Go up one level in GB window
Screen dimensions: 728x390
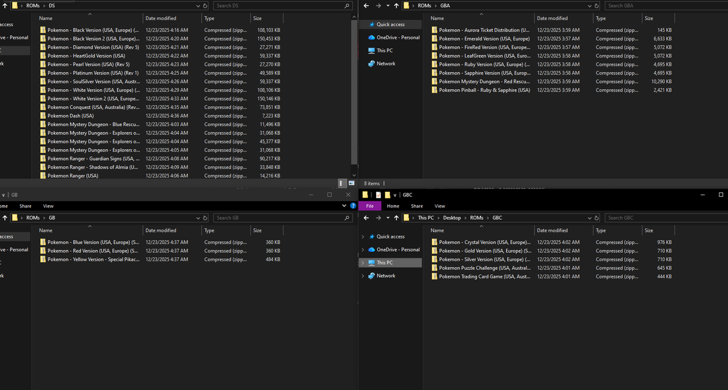(x=4, y=218)
